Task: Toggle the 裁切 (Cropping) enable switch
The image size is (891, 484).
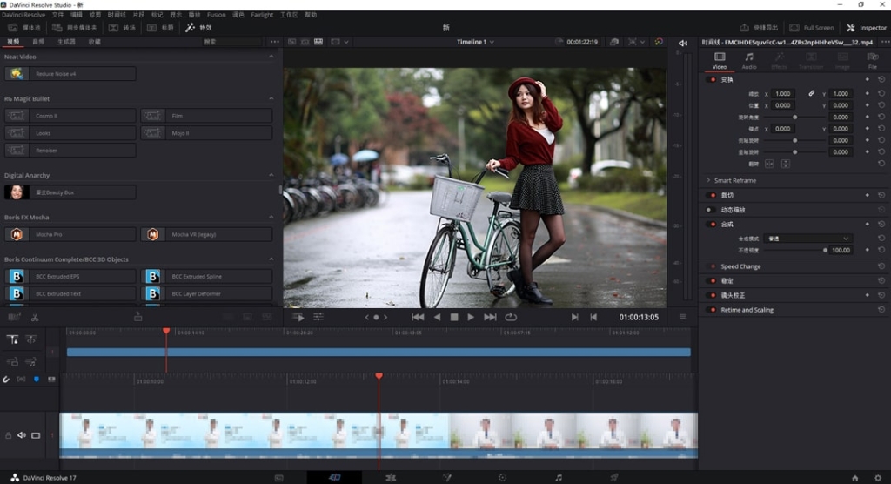Action: click(x=713, y=195)
